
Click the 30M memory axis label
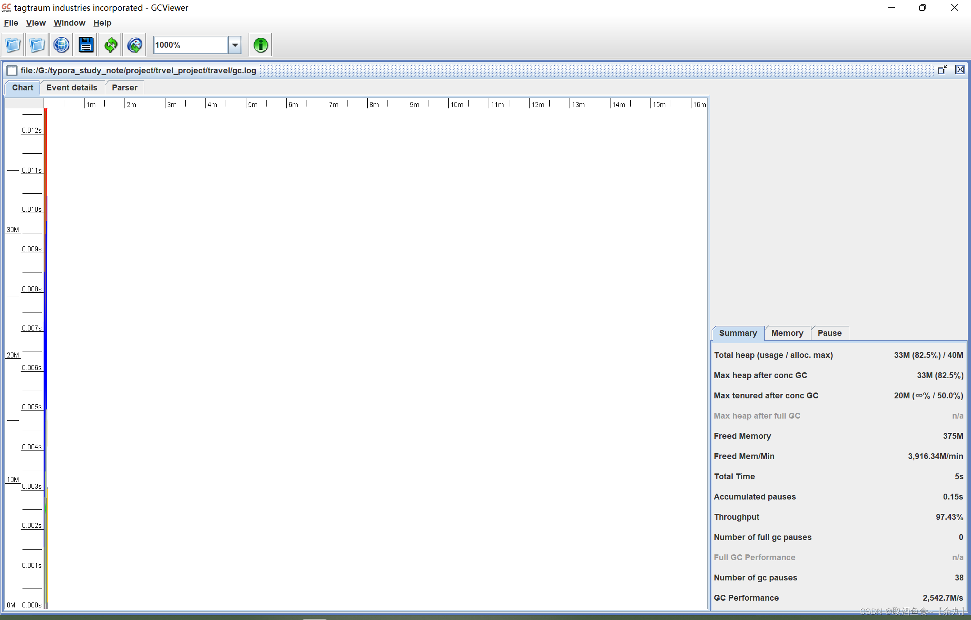coord(13,230)
